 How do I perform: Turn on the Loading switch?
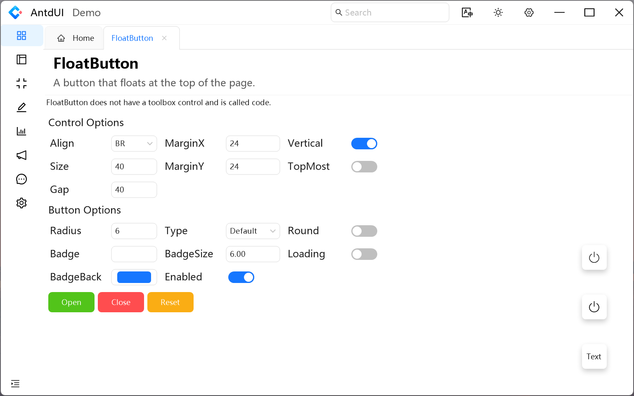(x=364, y=254)
